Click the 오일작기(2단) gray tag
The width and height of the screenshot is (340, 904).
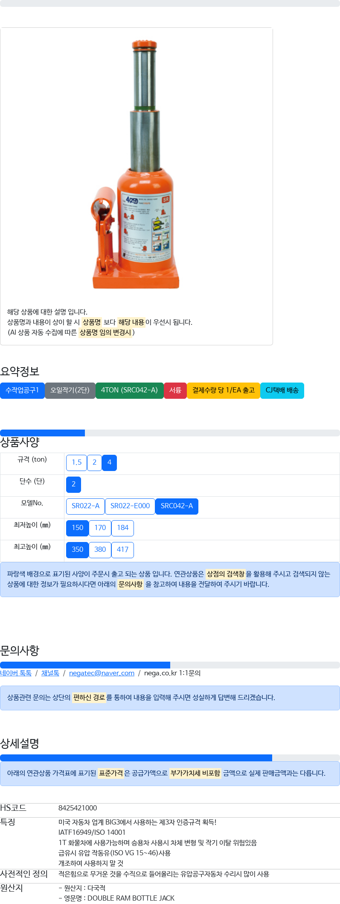click(70, 390)
